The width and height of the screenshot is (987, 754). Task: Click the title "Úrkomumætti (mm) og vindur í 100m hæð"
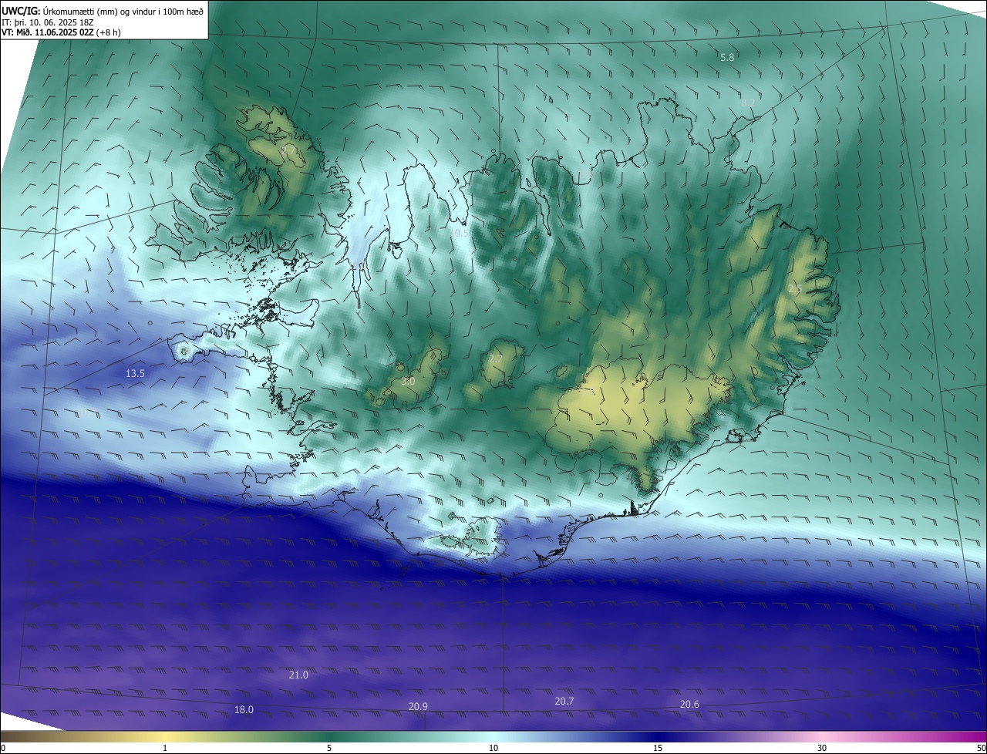coord(123,11)
